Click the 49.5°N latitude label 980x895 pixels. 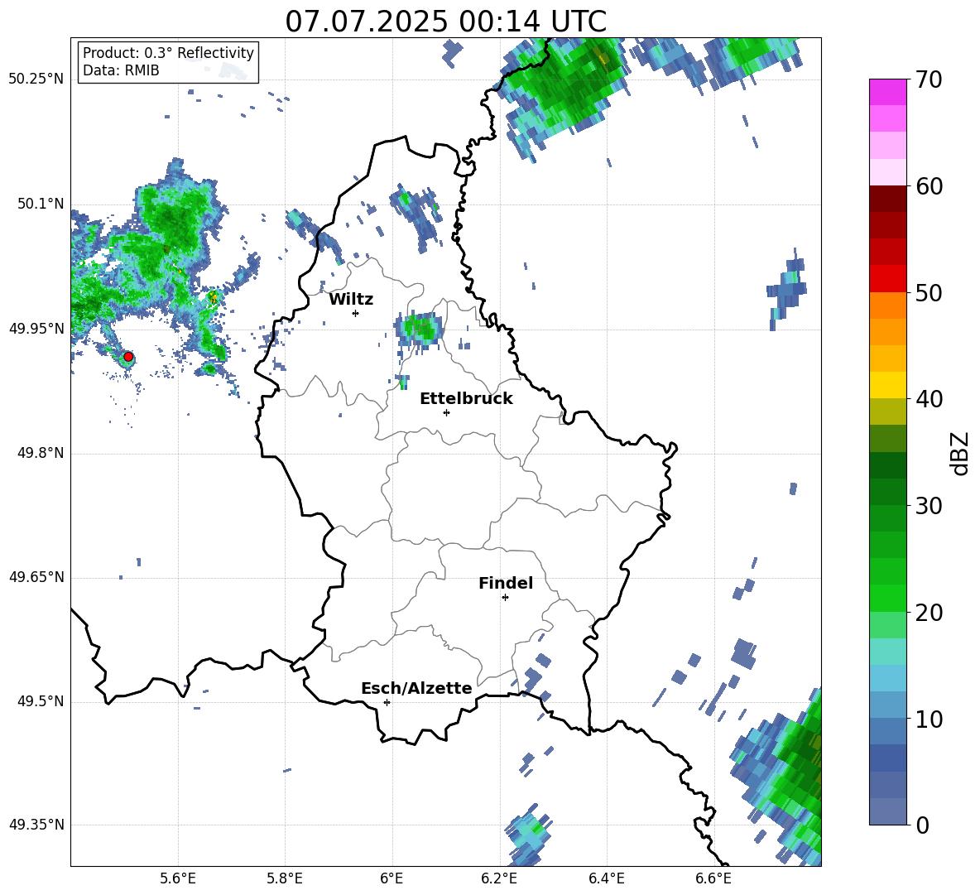(x=41, y=702)
